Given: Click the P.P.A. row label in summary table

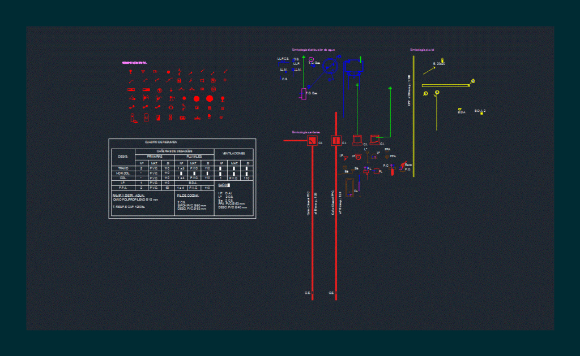Looking at the screenshot, I should (123, 188).
